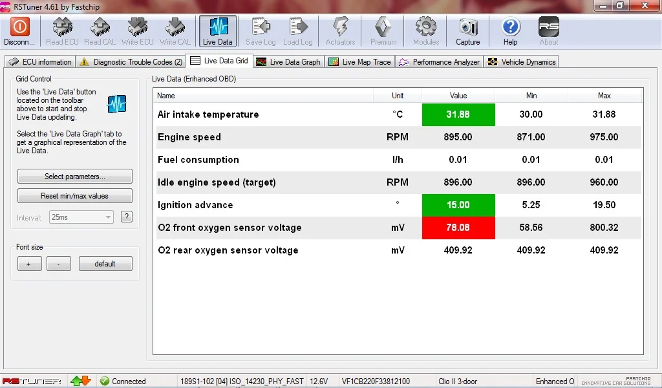Increase font size with plus button
662x388 pixels.
[x=29, y=263]
